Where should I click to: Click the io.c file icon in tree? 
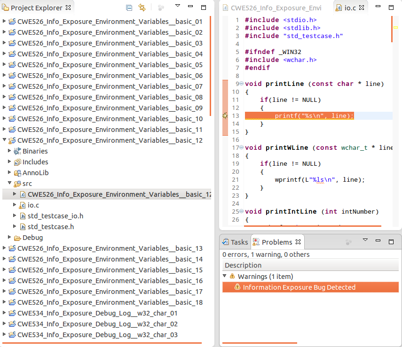click(x=23, y=205)
